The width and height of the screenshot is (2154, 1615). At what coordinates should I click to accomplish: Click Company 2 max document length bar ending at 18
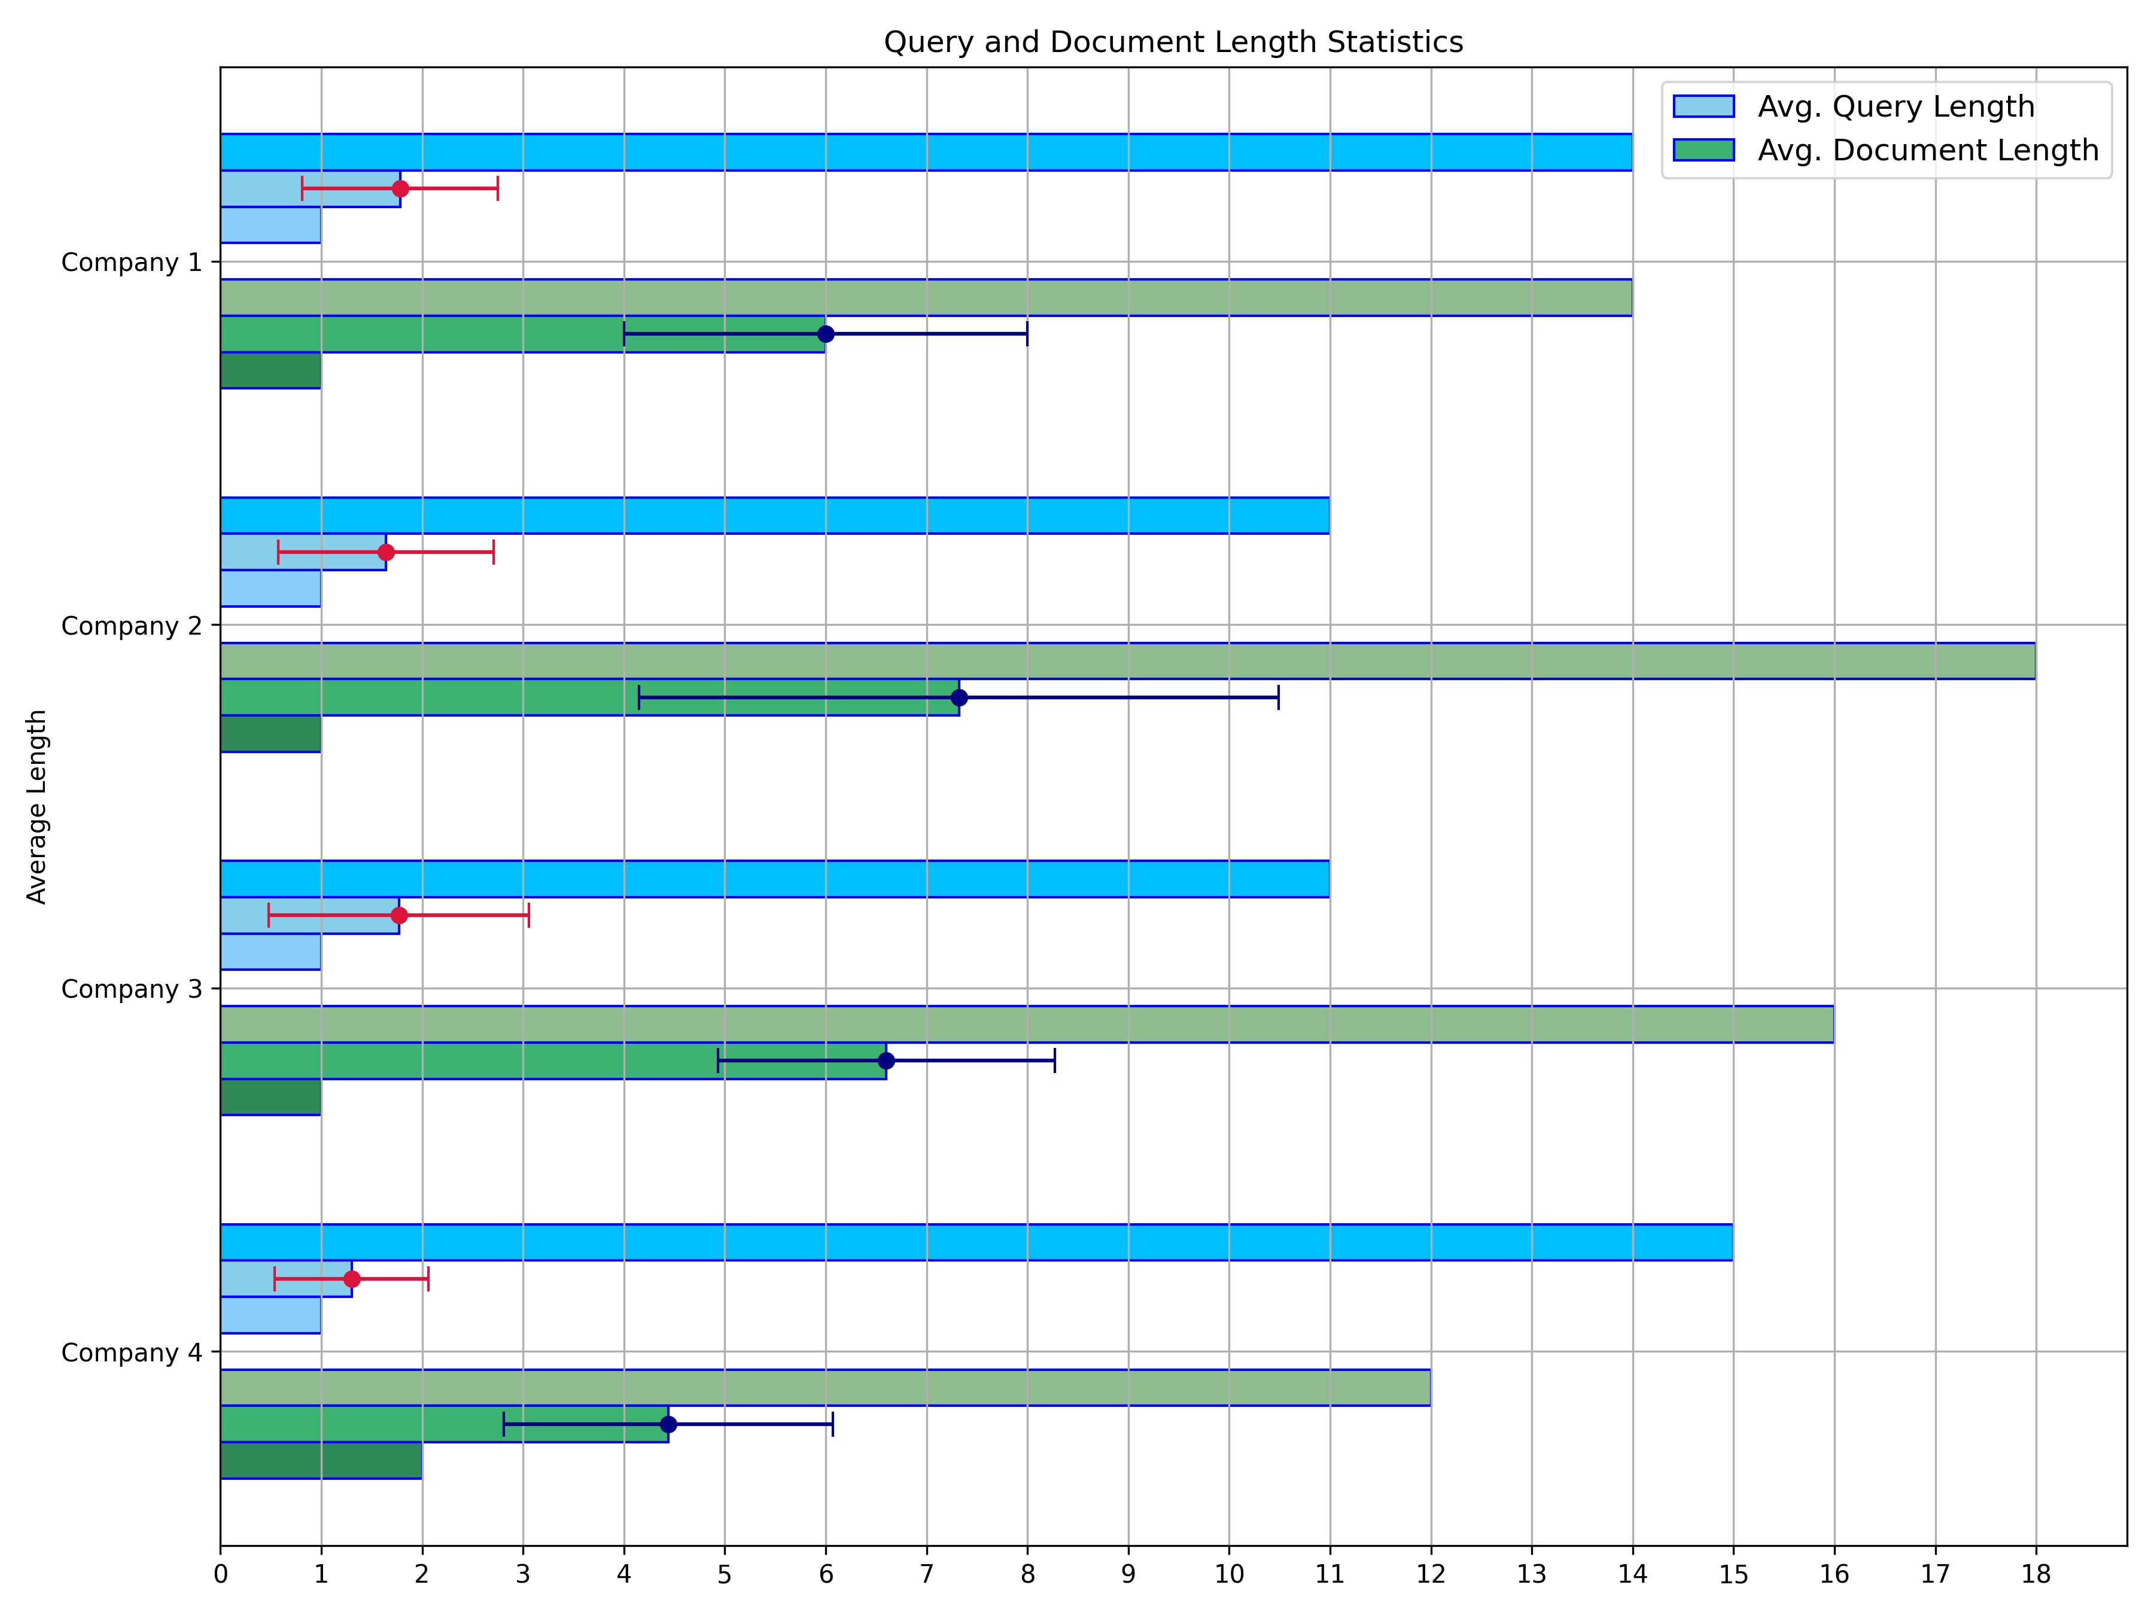click(x=1127, y=661)
